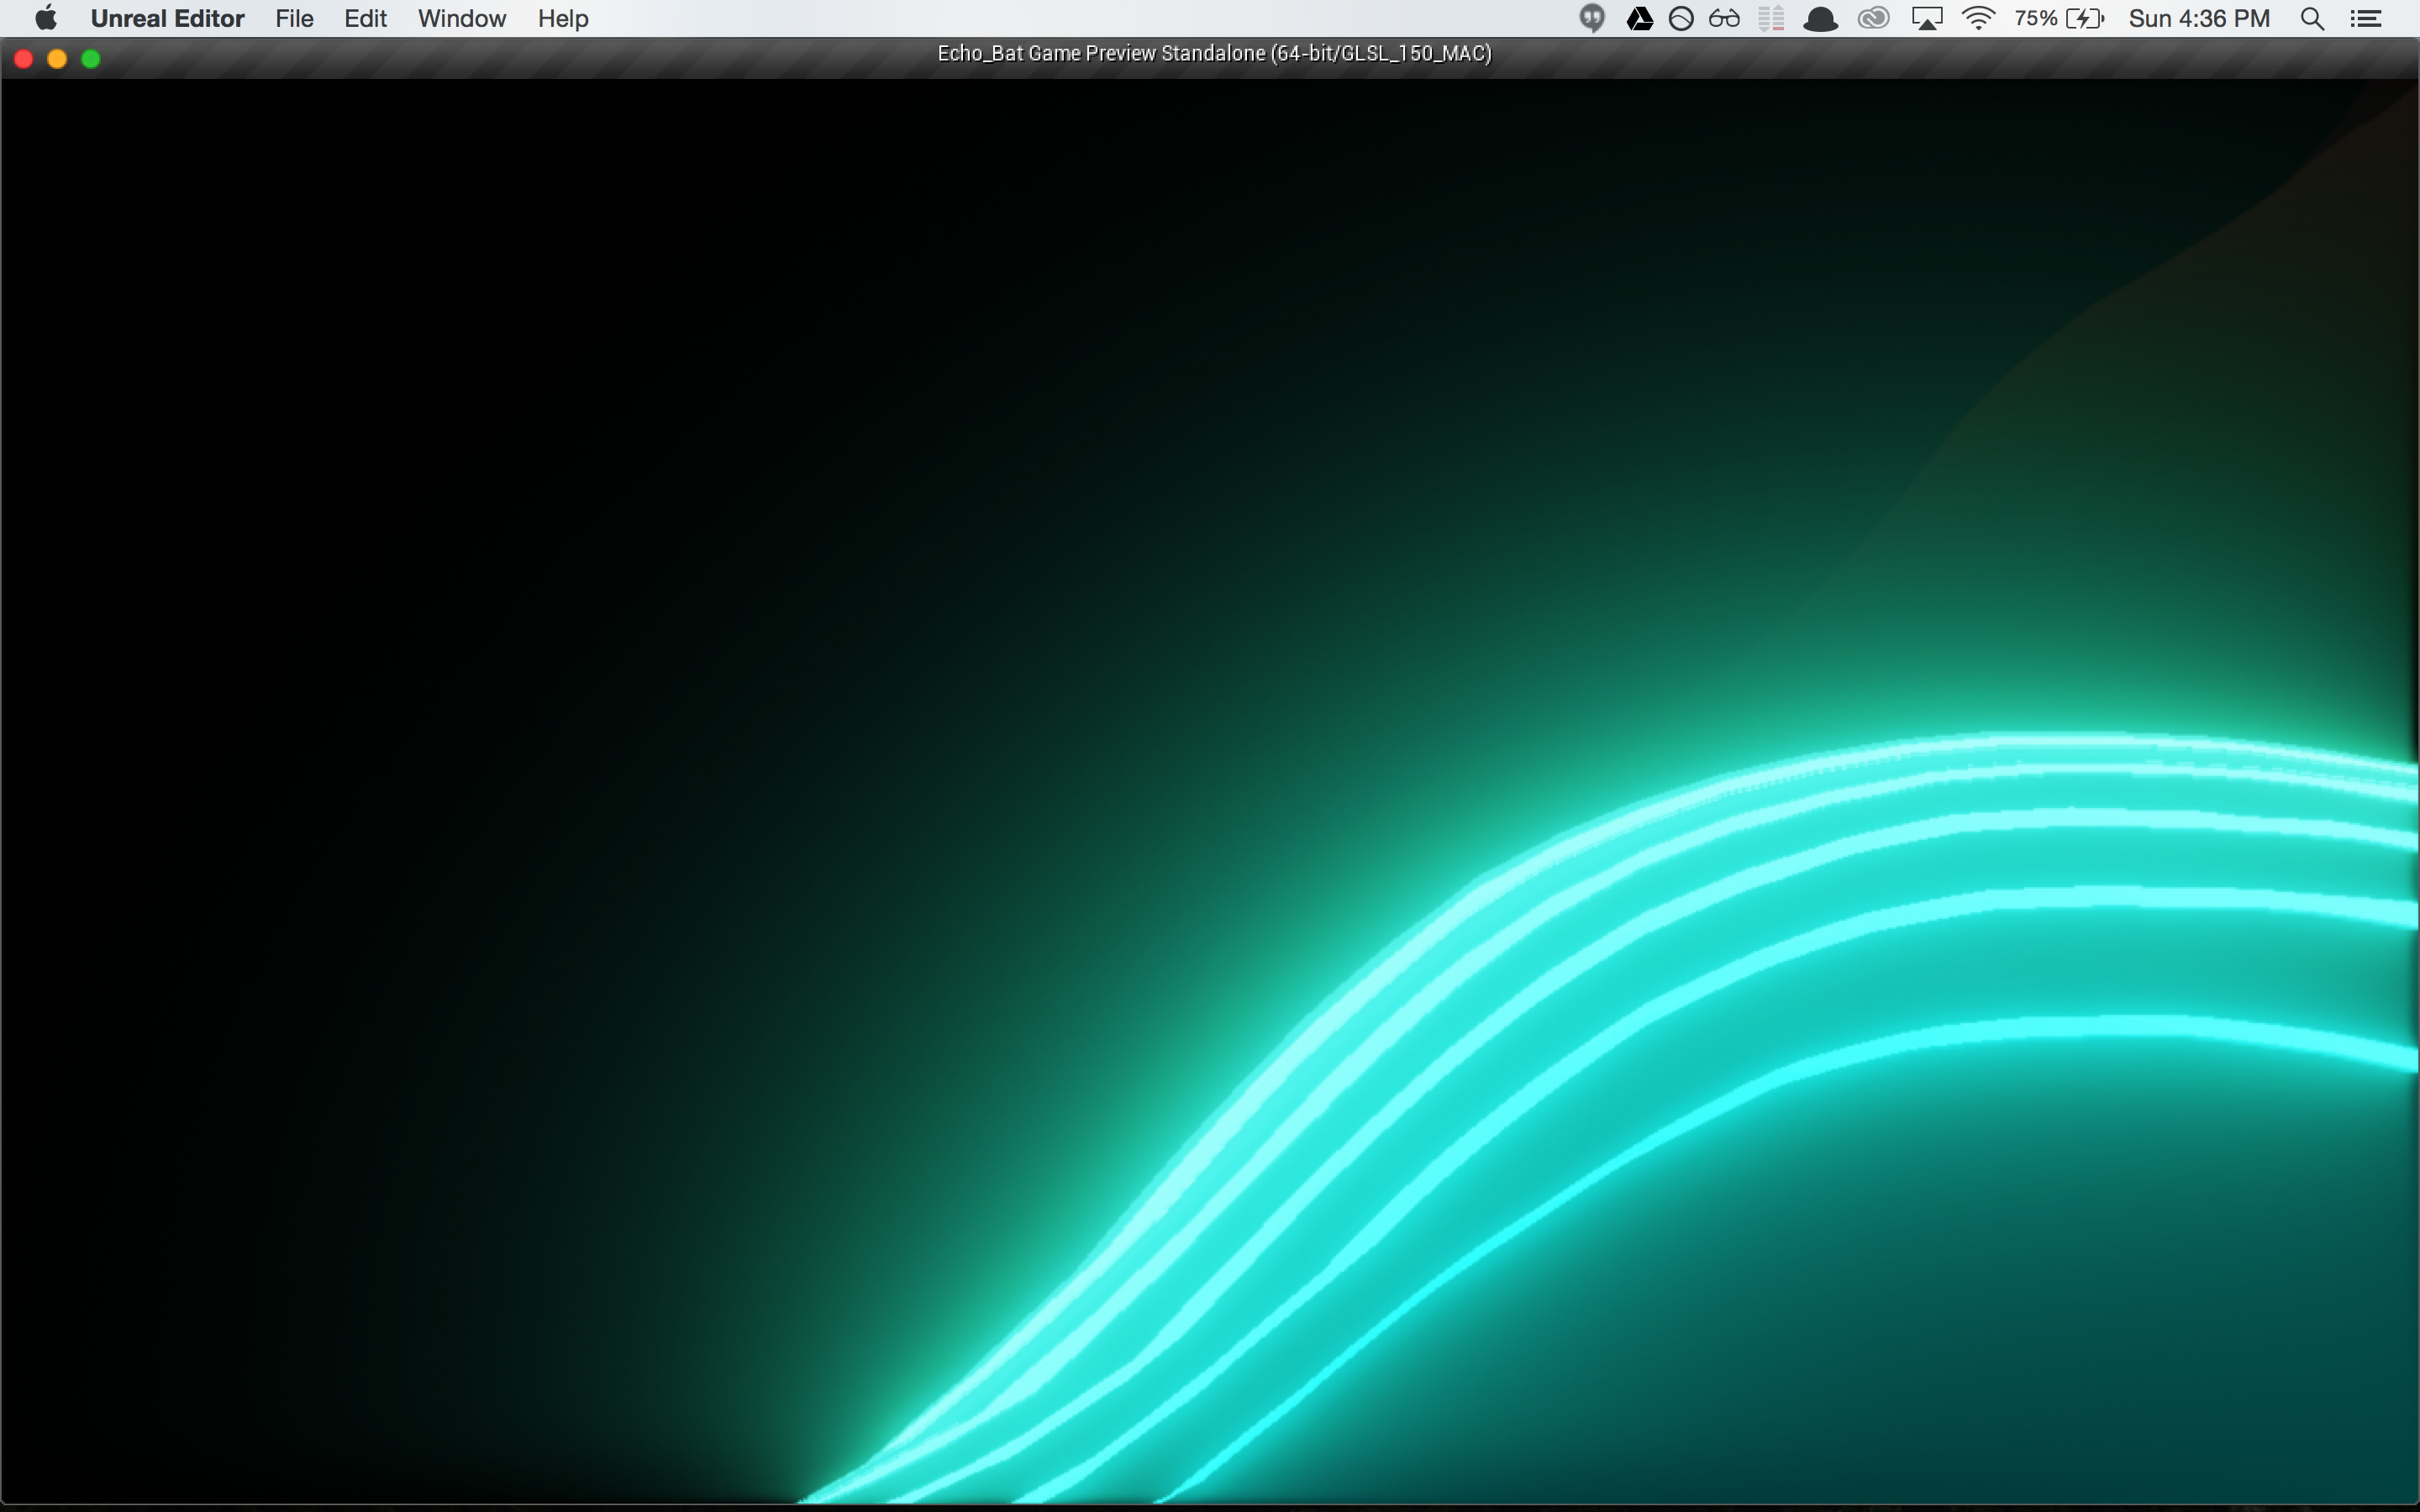Open the AirPlay display menu
Viewport: 2420px width, 1512px height.
(x=1926, y=19)
